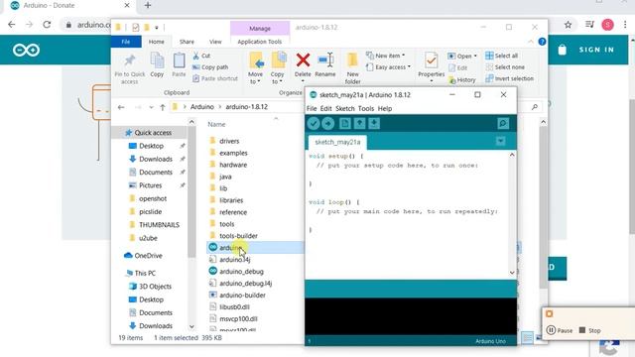
Task: Select the Pictures folder in sidebar
Action: tap(150, 185)
